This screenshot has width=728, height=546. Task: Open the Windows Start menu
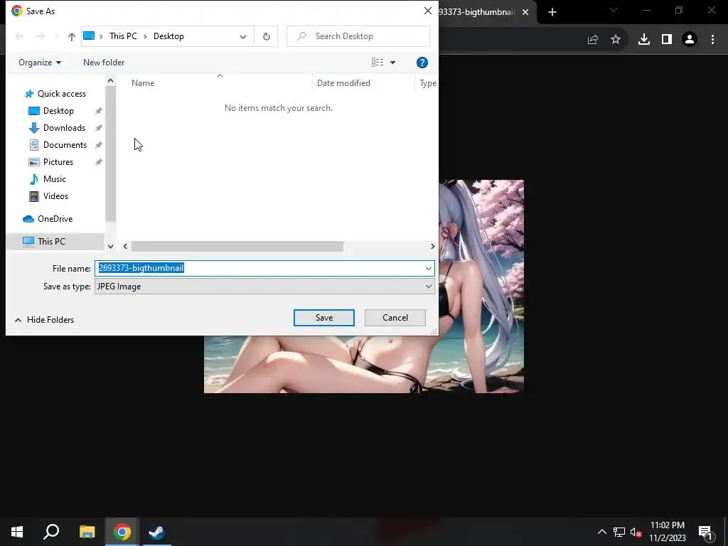coord(17,532)
